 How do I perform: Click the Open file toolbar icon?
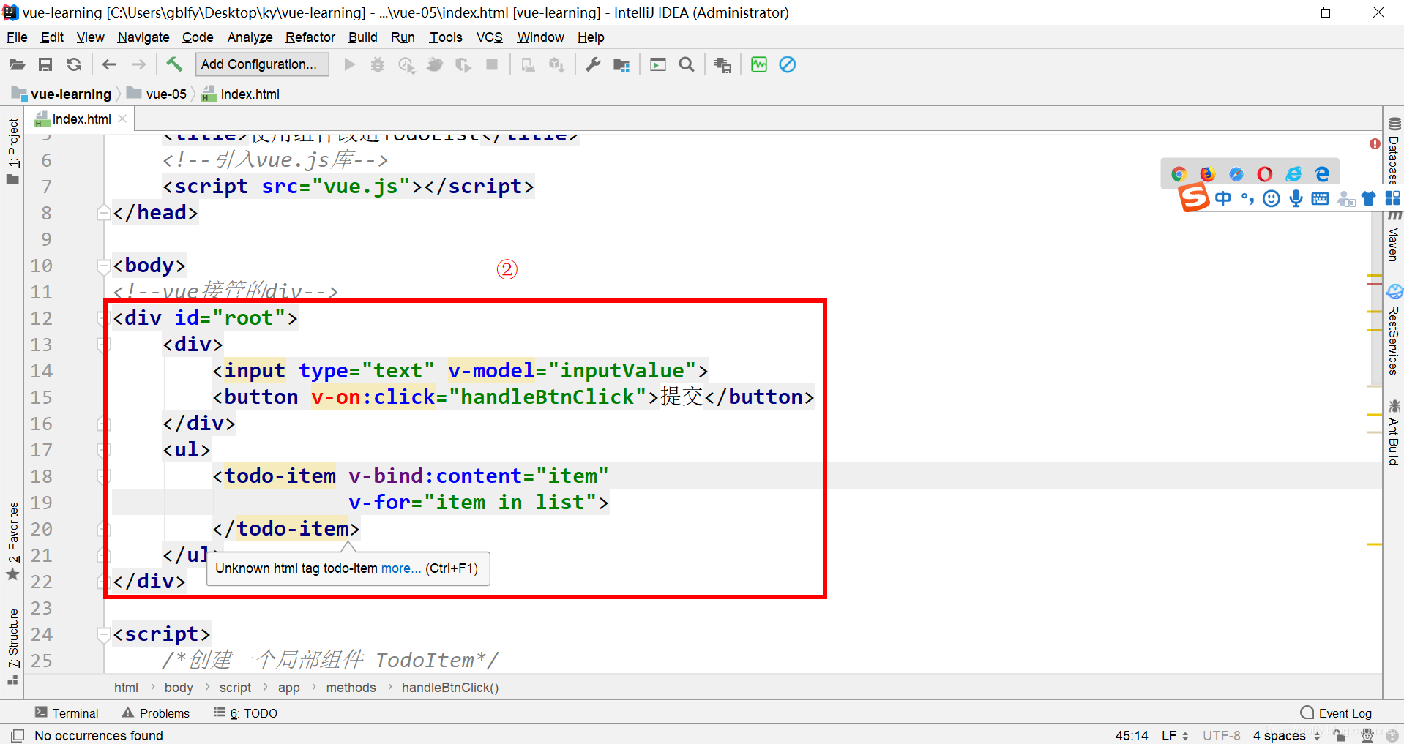click(x=18, y=64)
